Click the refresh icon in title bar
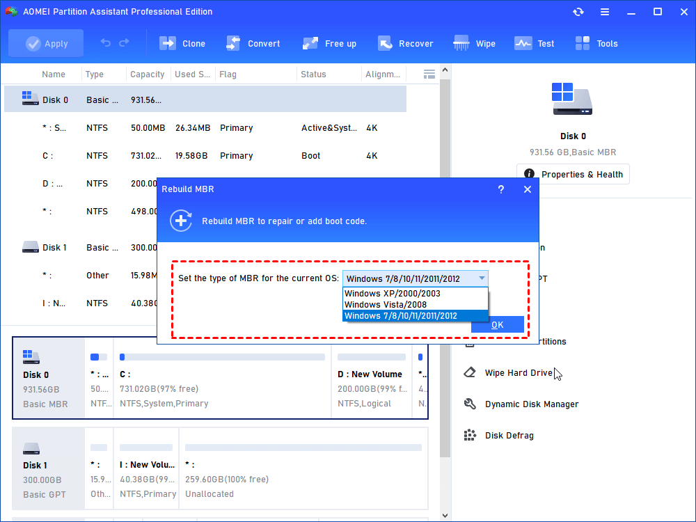This screenshot has width=696, height=522. click(x=578, y=12)
